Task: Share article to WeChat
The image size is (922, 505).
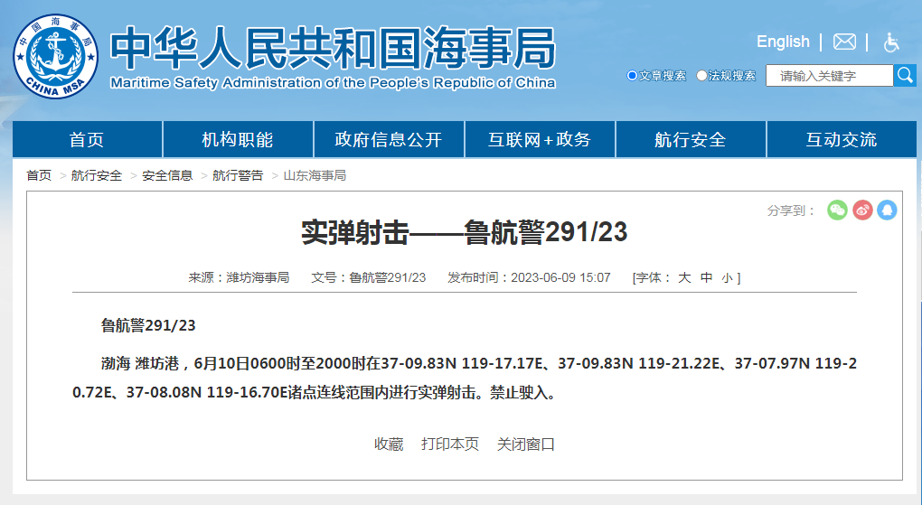Action: point(837,210)
